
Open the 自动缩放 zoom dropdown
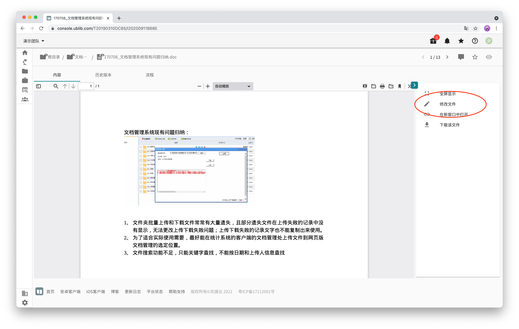(x=233, y=86)
